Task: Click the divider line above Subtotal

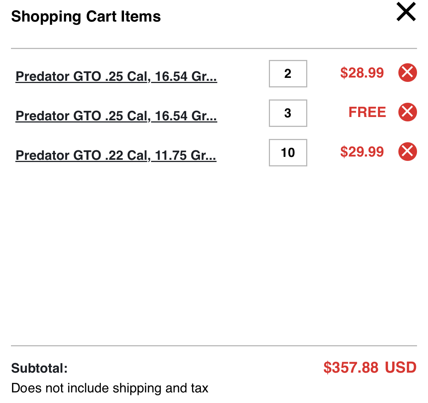Action: 214,346
